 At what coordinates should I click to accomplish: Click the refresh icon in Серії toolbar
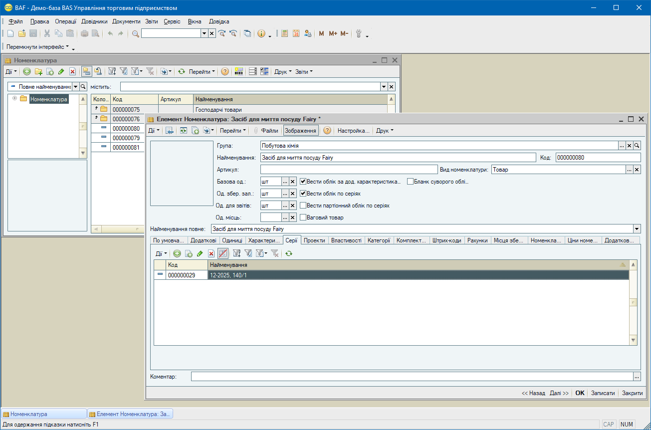click(x=288, y=253)
